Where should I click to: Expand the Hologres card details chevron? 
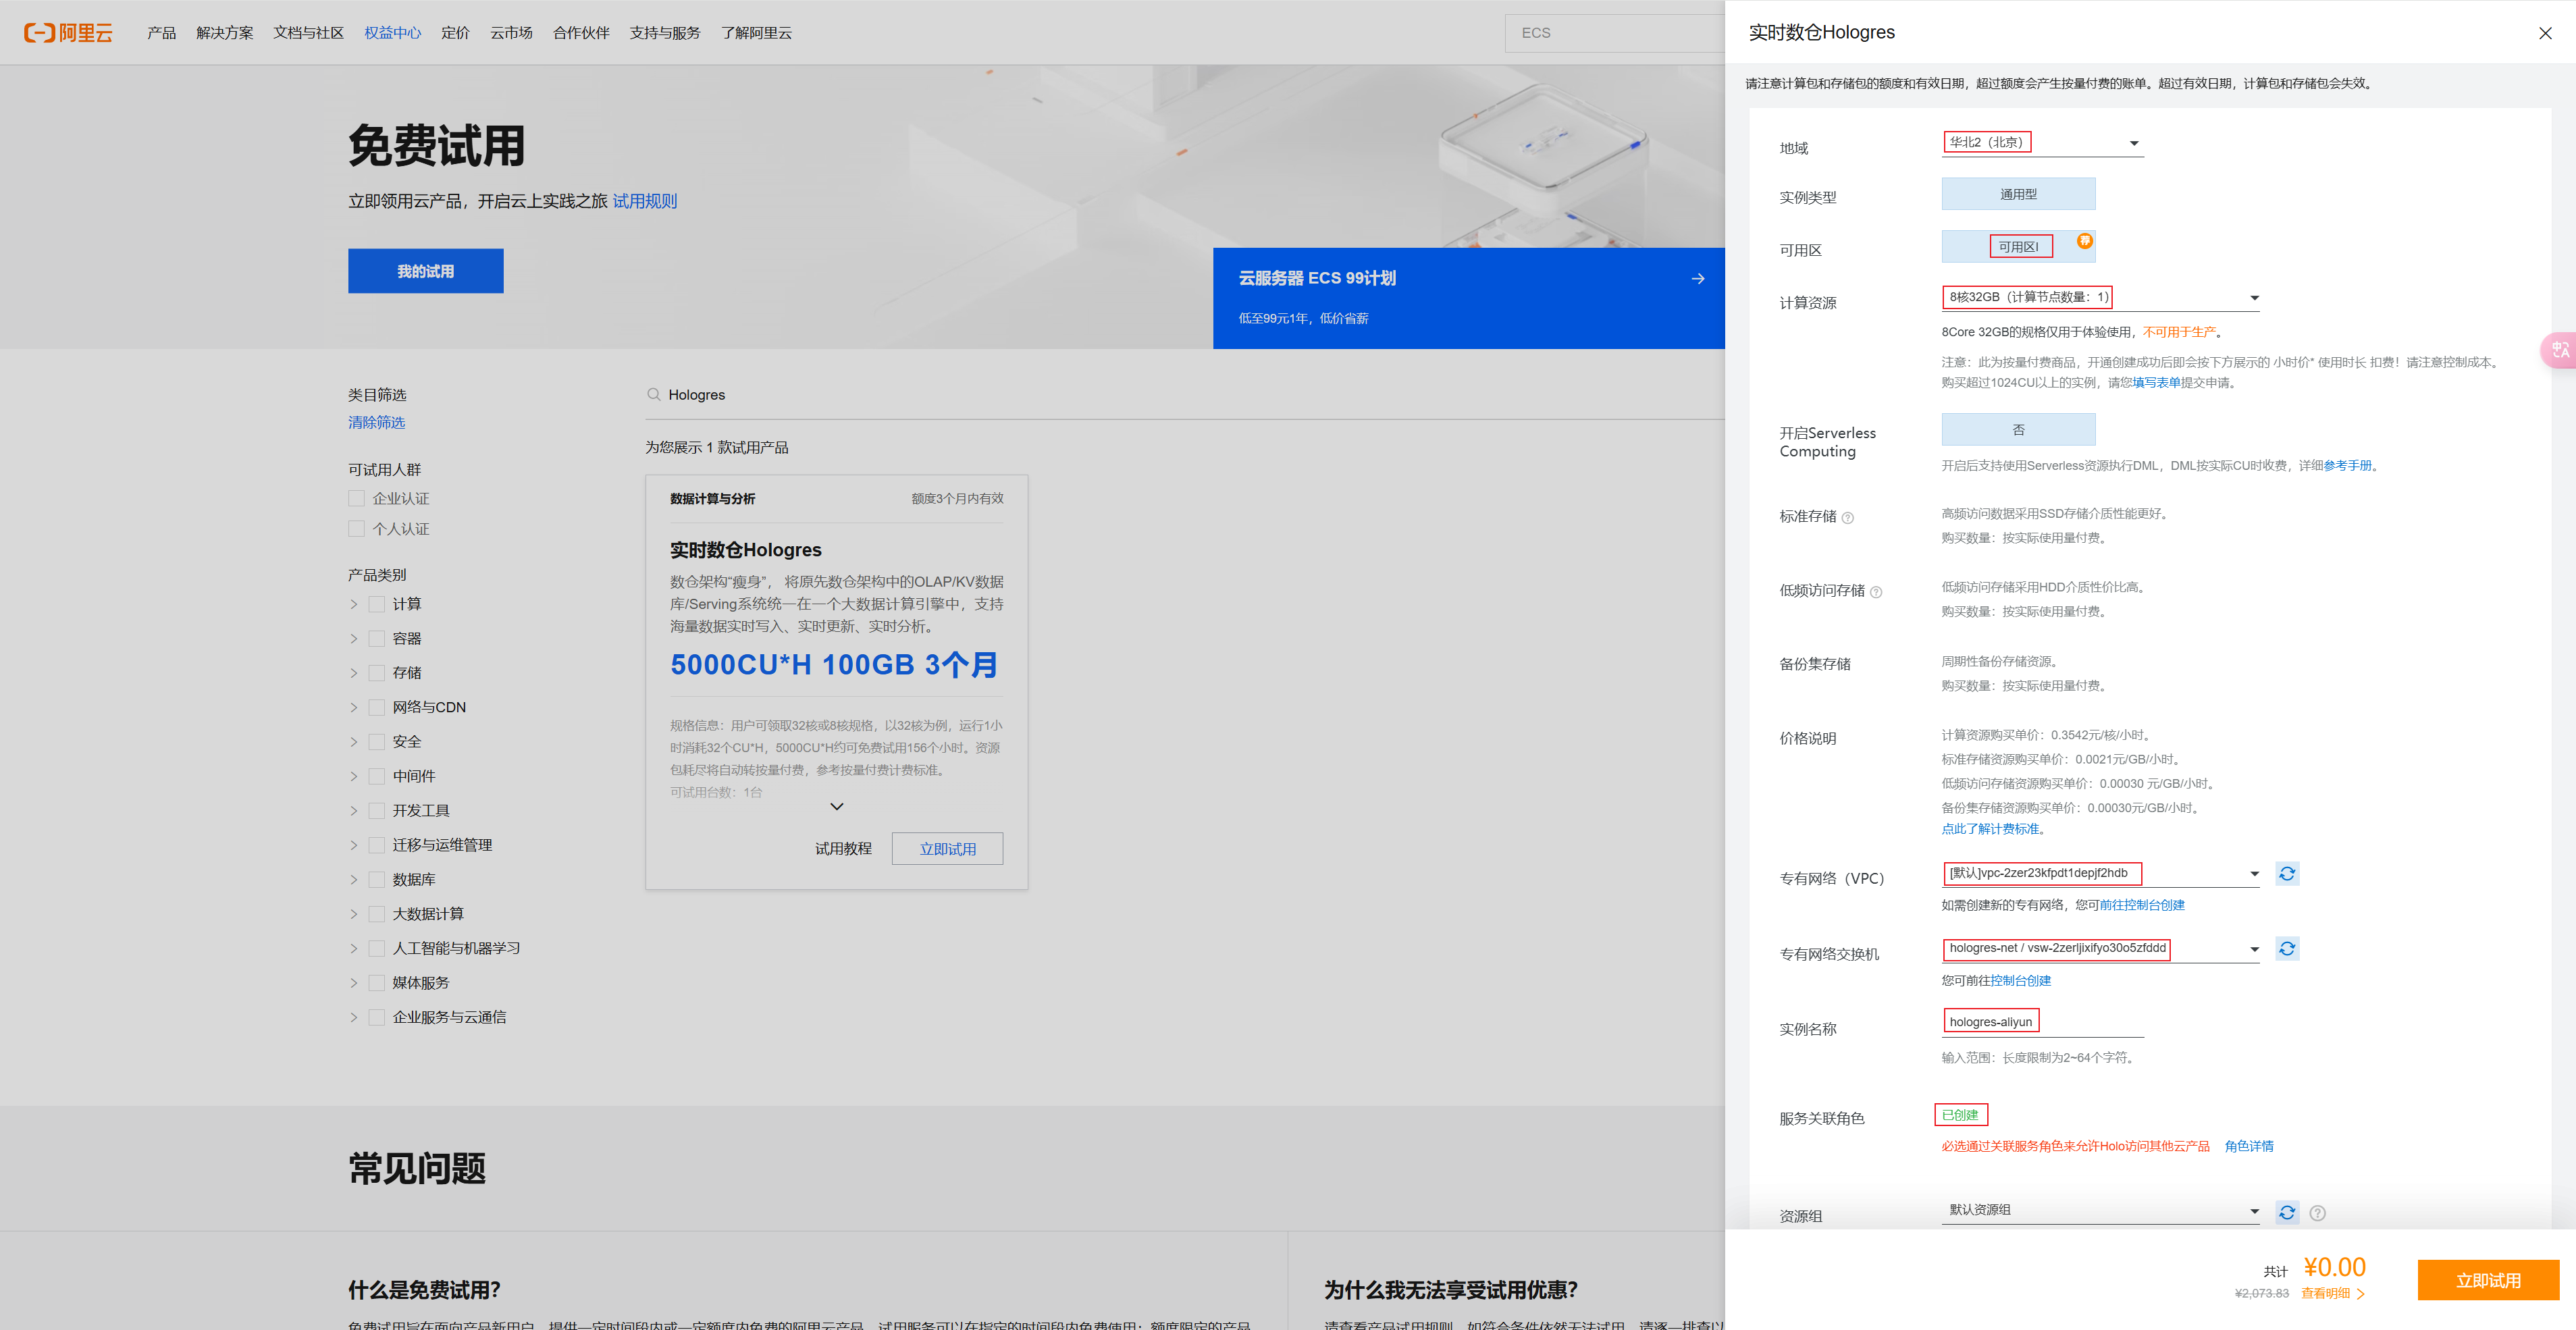[837, 806]
